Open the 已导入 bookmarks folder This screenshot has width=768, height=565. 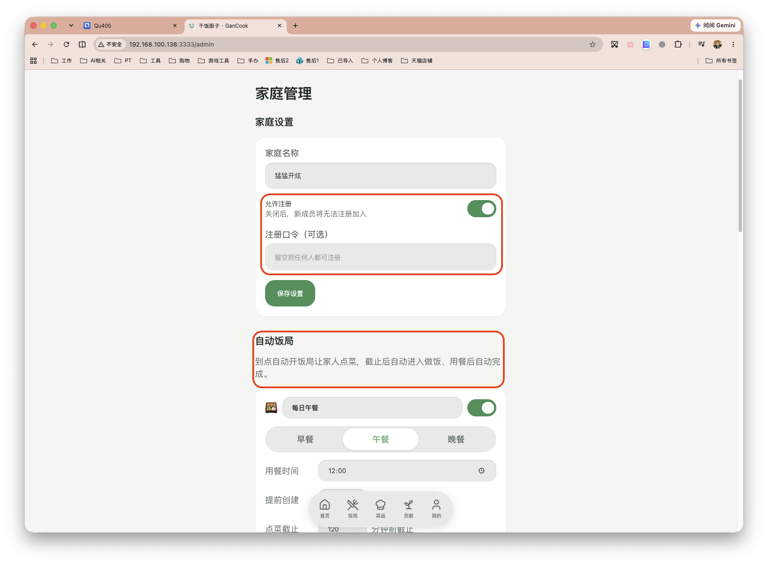point(340,61)
